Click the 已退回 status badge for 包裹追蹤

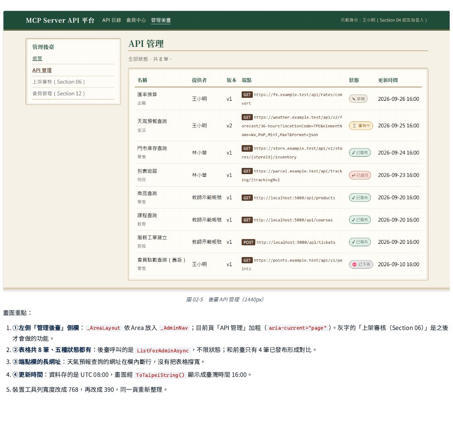[360, 175]
